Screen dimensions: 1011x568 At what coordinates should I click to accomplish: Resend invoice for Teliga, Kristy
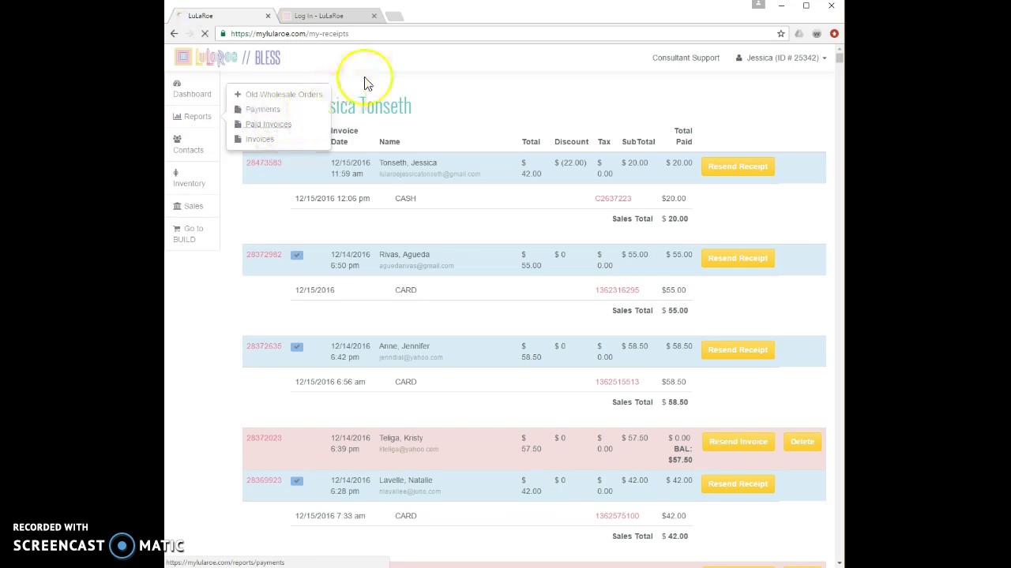(738, 442)
